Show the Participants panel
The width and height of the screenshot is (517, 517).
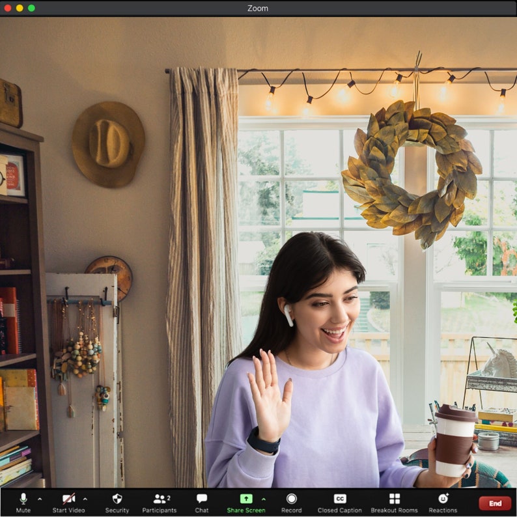point(160,503)
